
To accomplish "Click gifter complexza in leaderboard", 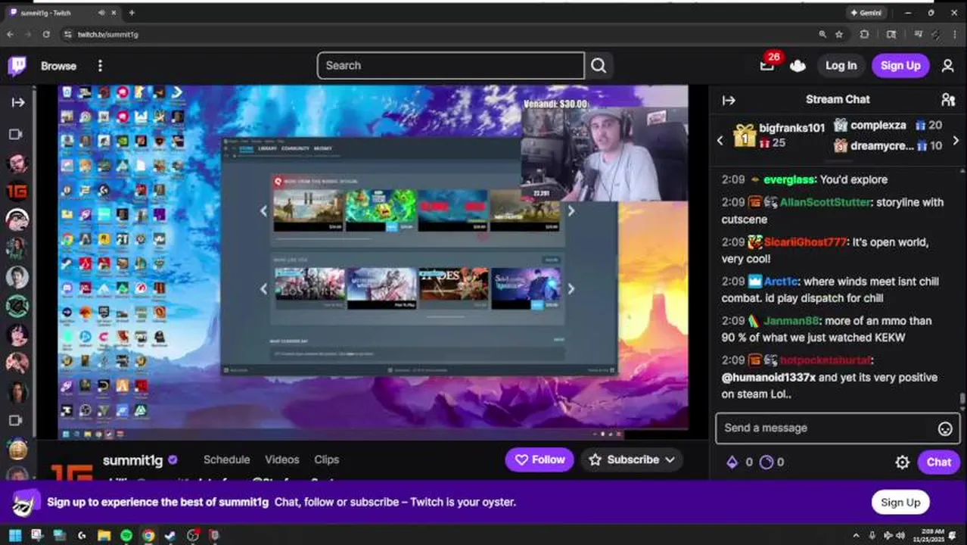I will pos(878,125).
